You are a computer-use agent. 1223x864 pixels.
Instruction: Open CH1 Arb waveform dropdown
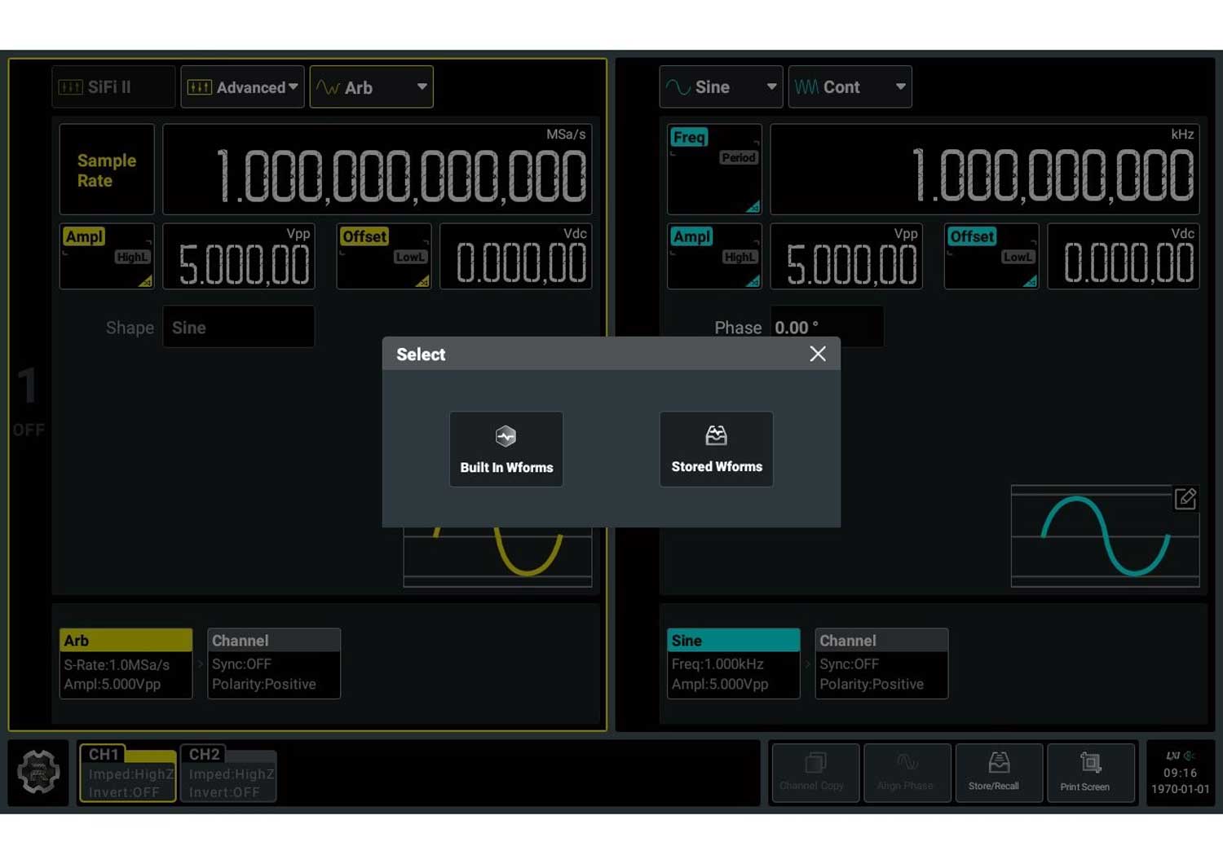(x=371, y=87)
